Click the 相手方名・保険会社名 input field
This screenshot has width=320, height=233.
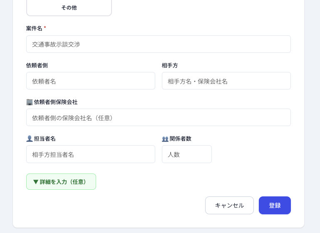(226, 81)
